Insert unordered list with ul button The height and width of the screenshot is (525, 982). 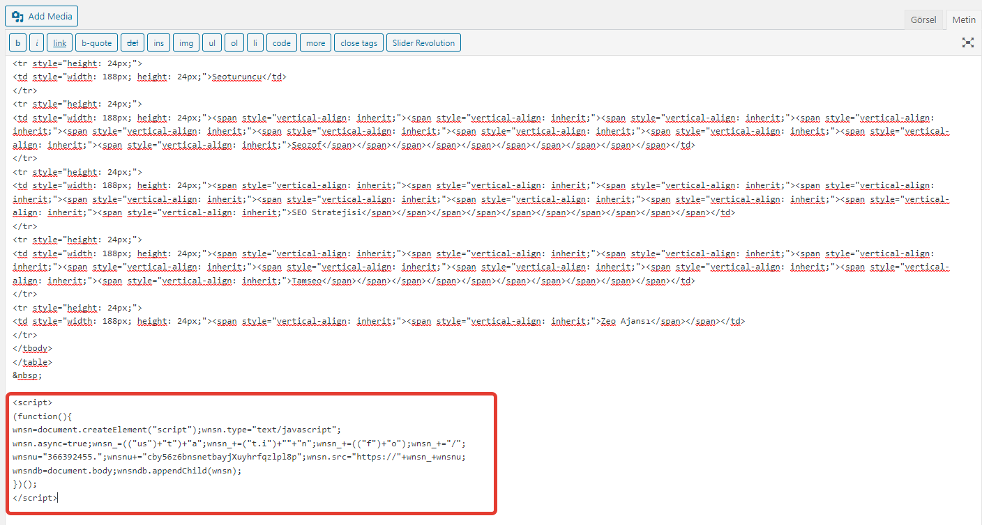[212, 43]
